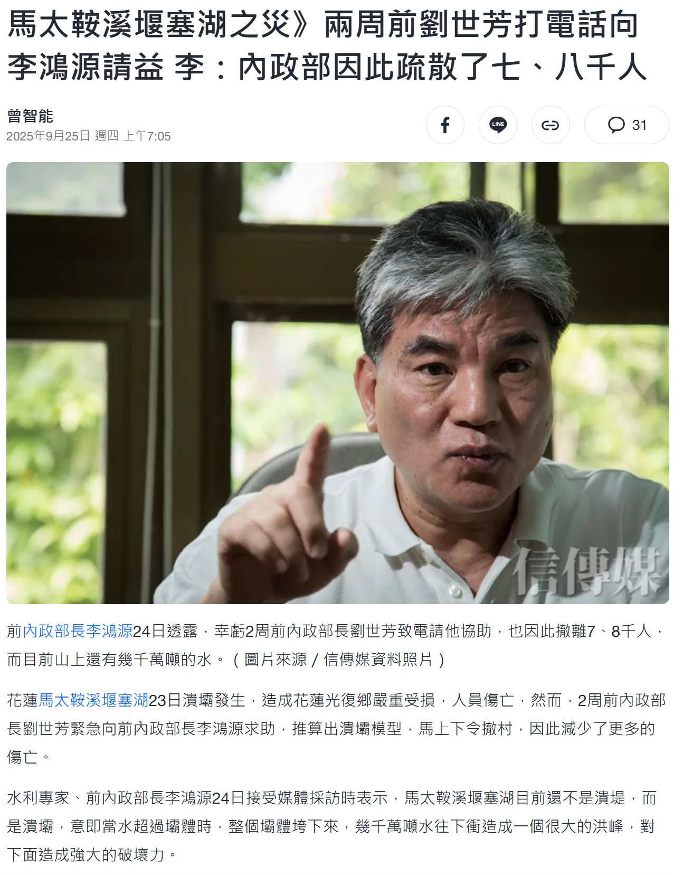The width and height of the screenshot is (683, 875).
Task: Click the comment count number 31
Action: coord(639,125)
